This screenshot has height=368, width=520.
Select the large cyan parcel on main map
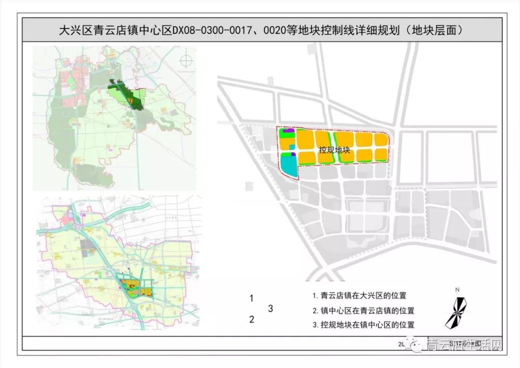click(288, 166)
